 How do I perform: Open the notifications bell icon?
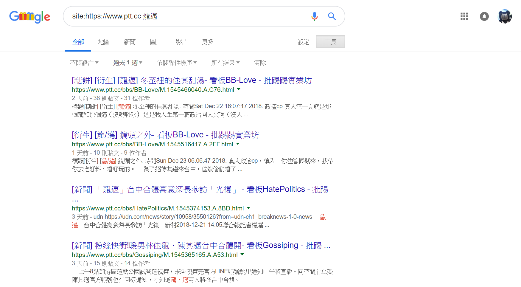(x=484, y=16)
